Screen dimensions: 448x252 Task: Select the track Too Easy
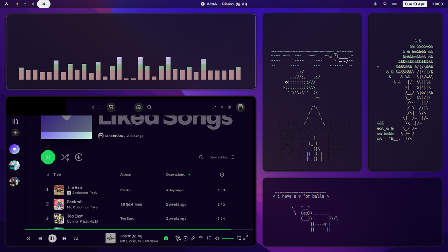coord(75,216)
